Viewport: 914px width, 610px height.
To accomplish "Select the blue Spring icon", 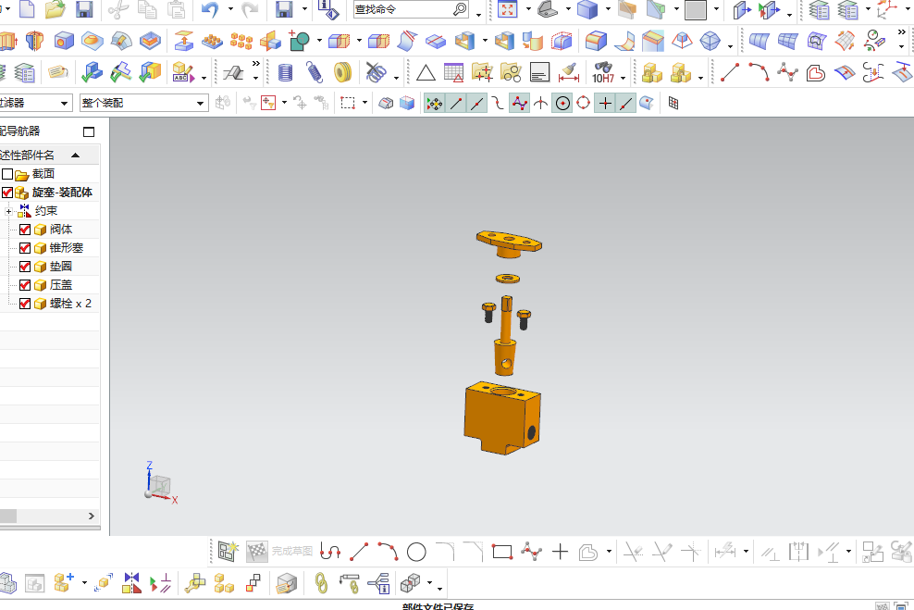I will [x=315, y=72].
